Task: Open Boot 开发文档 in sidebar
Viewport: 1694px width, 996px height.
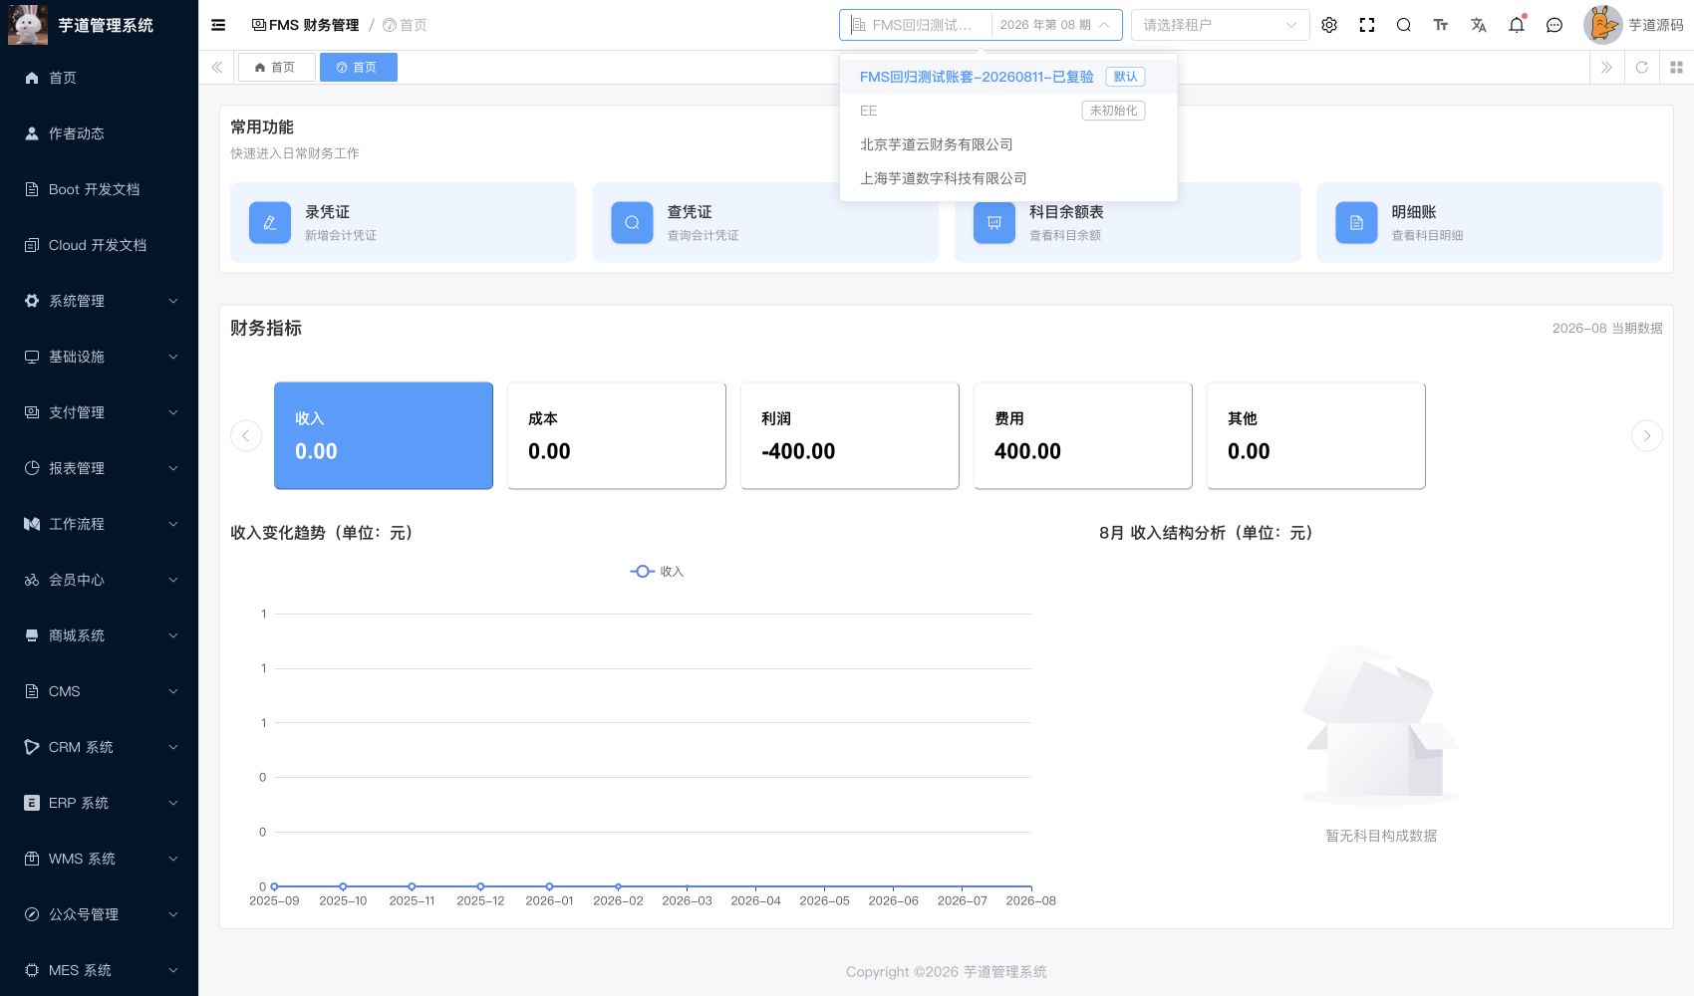Action: pos(99,189)
